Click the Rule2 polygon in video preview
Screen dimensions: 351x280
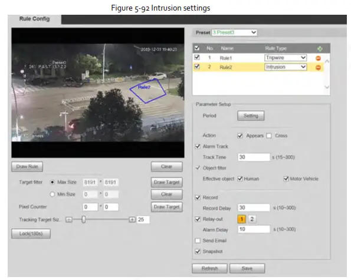[148, 91]
